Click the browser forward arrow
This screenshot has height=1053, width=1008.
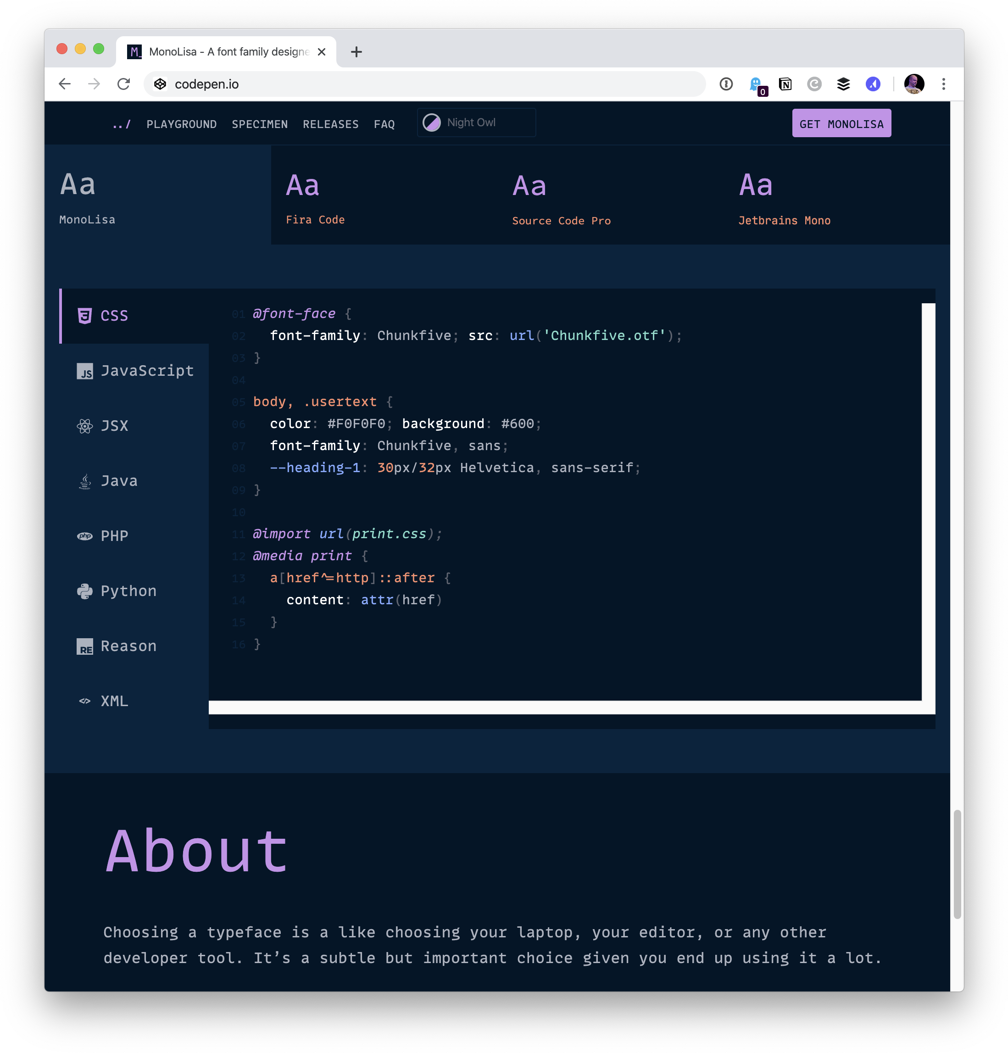tap(94, 84)
